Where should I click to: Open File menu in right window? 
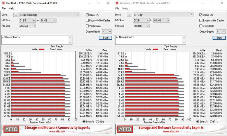(117, 8)
